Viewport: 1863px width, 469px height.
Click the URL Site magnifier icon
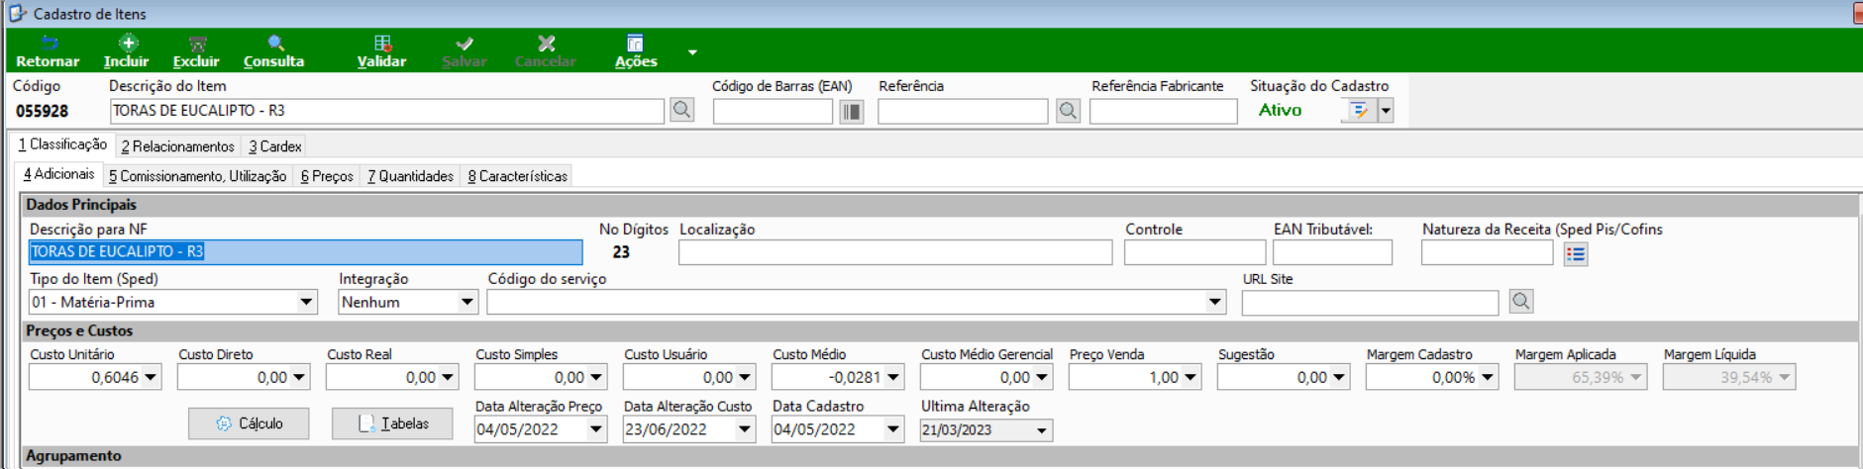(1521, 301)
